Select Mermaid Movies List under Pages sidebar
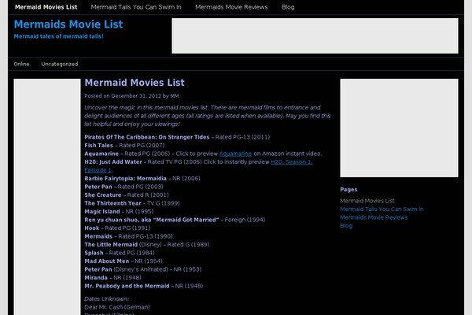The height and width of the screenshot is (315, 472). [367, 201]
